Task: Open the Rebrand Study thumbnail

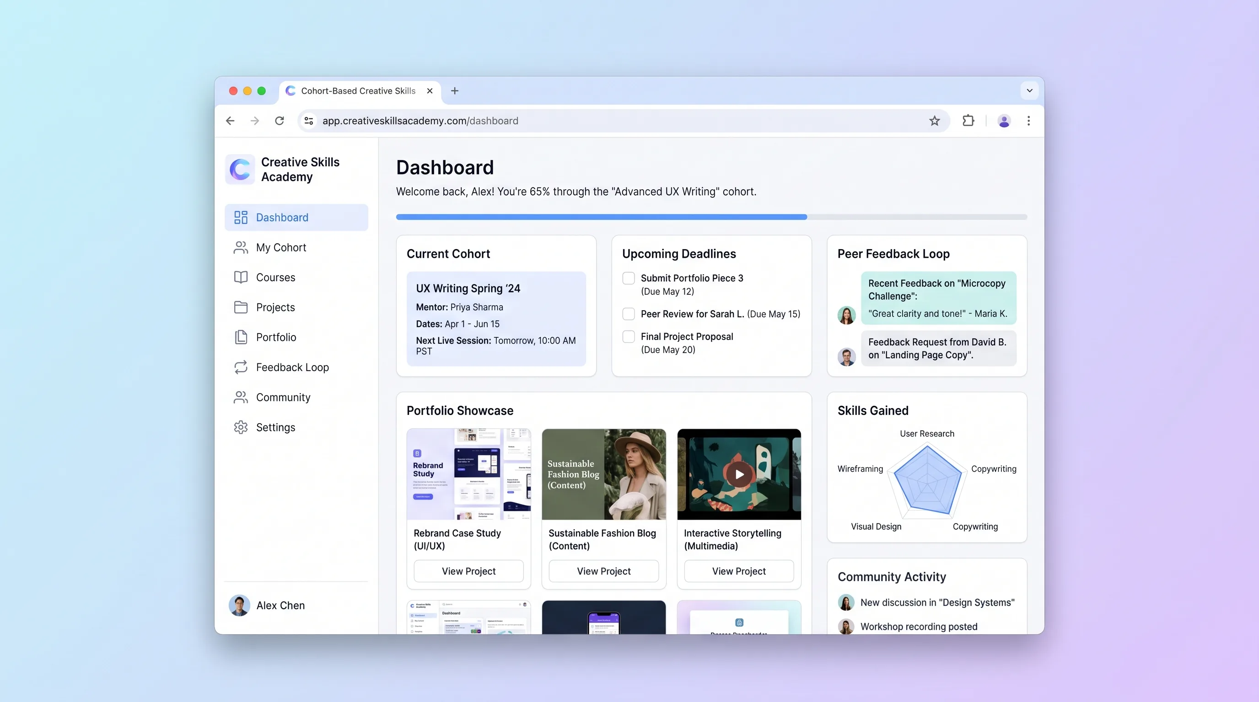Action: point(468,474)
